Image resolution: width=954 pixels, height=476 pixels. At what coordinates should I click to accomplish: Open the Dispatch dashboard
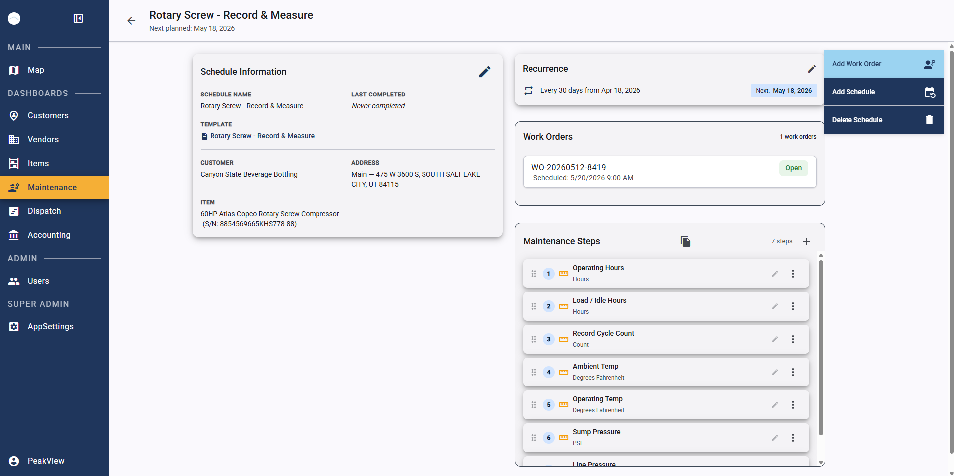click(55, 211)
